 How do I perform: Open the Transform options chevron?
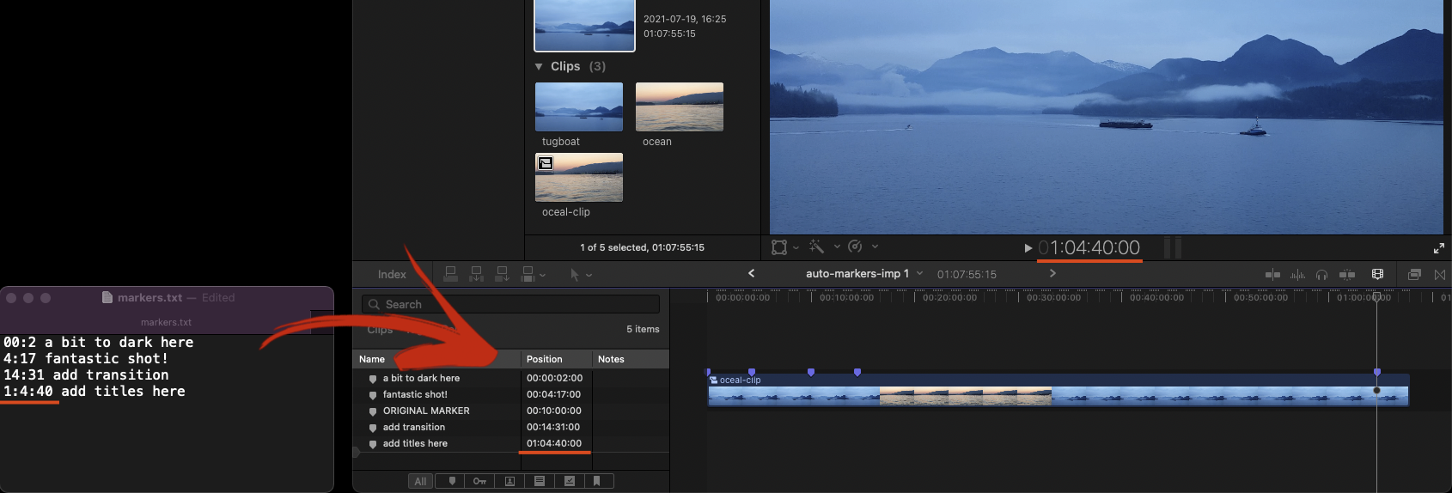tap(796, 247)
